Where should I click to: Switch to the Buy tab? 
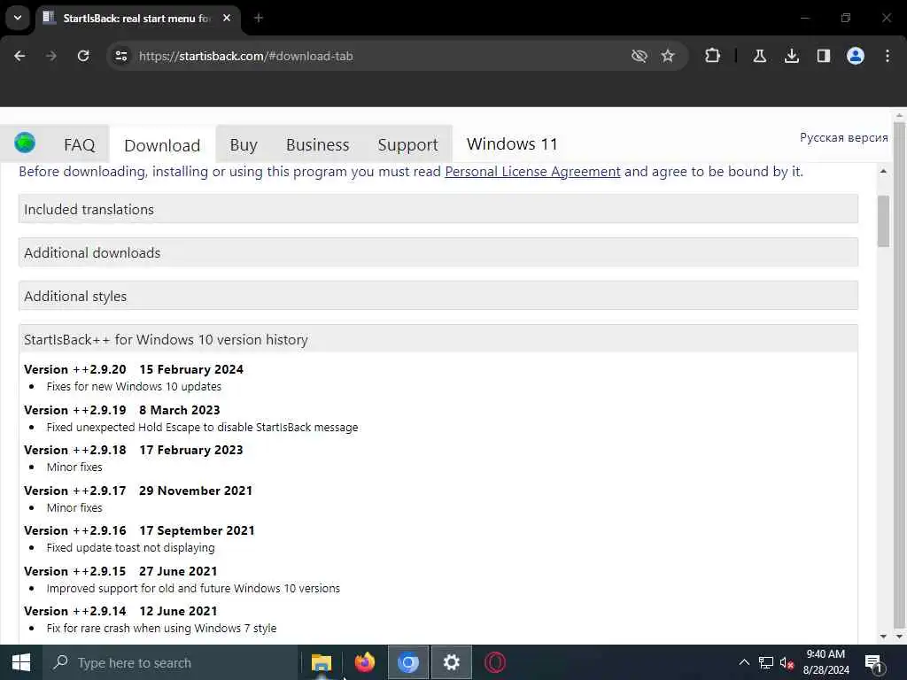pyautogui.click(x=244, y=144)
